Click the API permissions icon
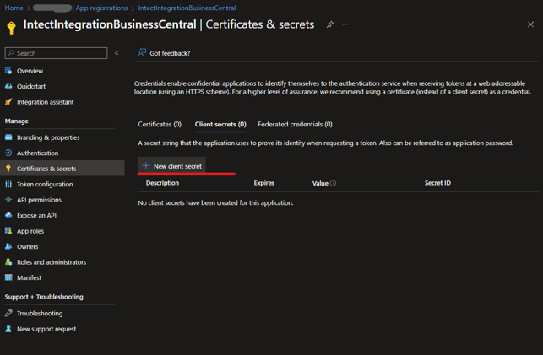The width and height of the screenshot is (543, 355). [8, 200]
